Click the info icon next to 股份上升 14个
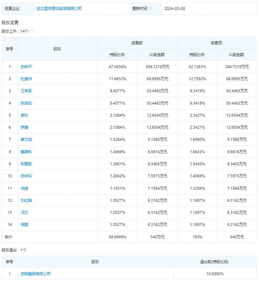This screenshot has width=259, height=283. (32, 31)
